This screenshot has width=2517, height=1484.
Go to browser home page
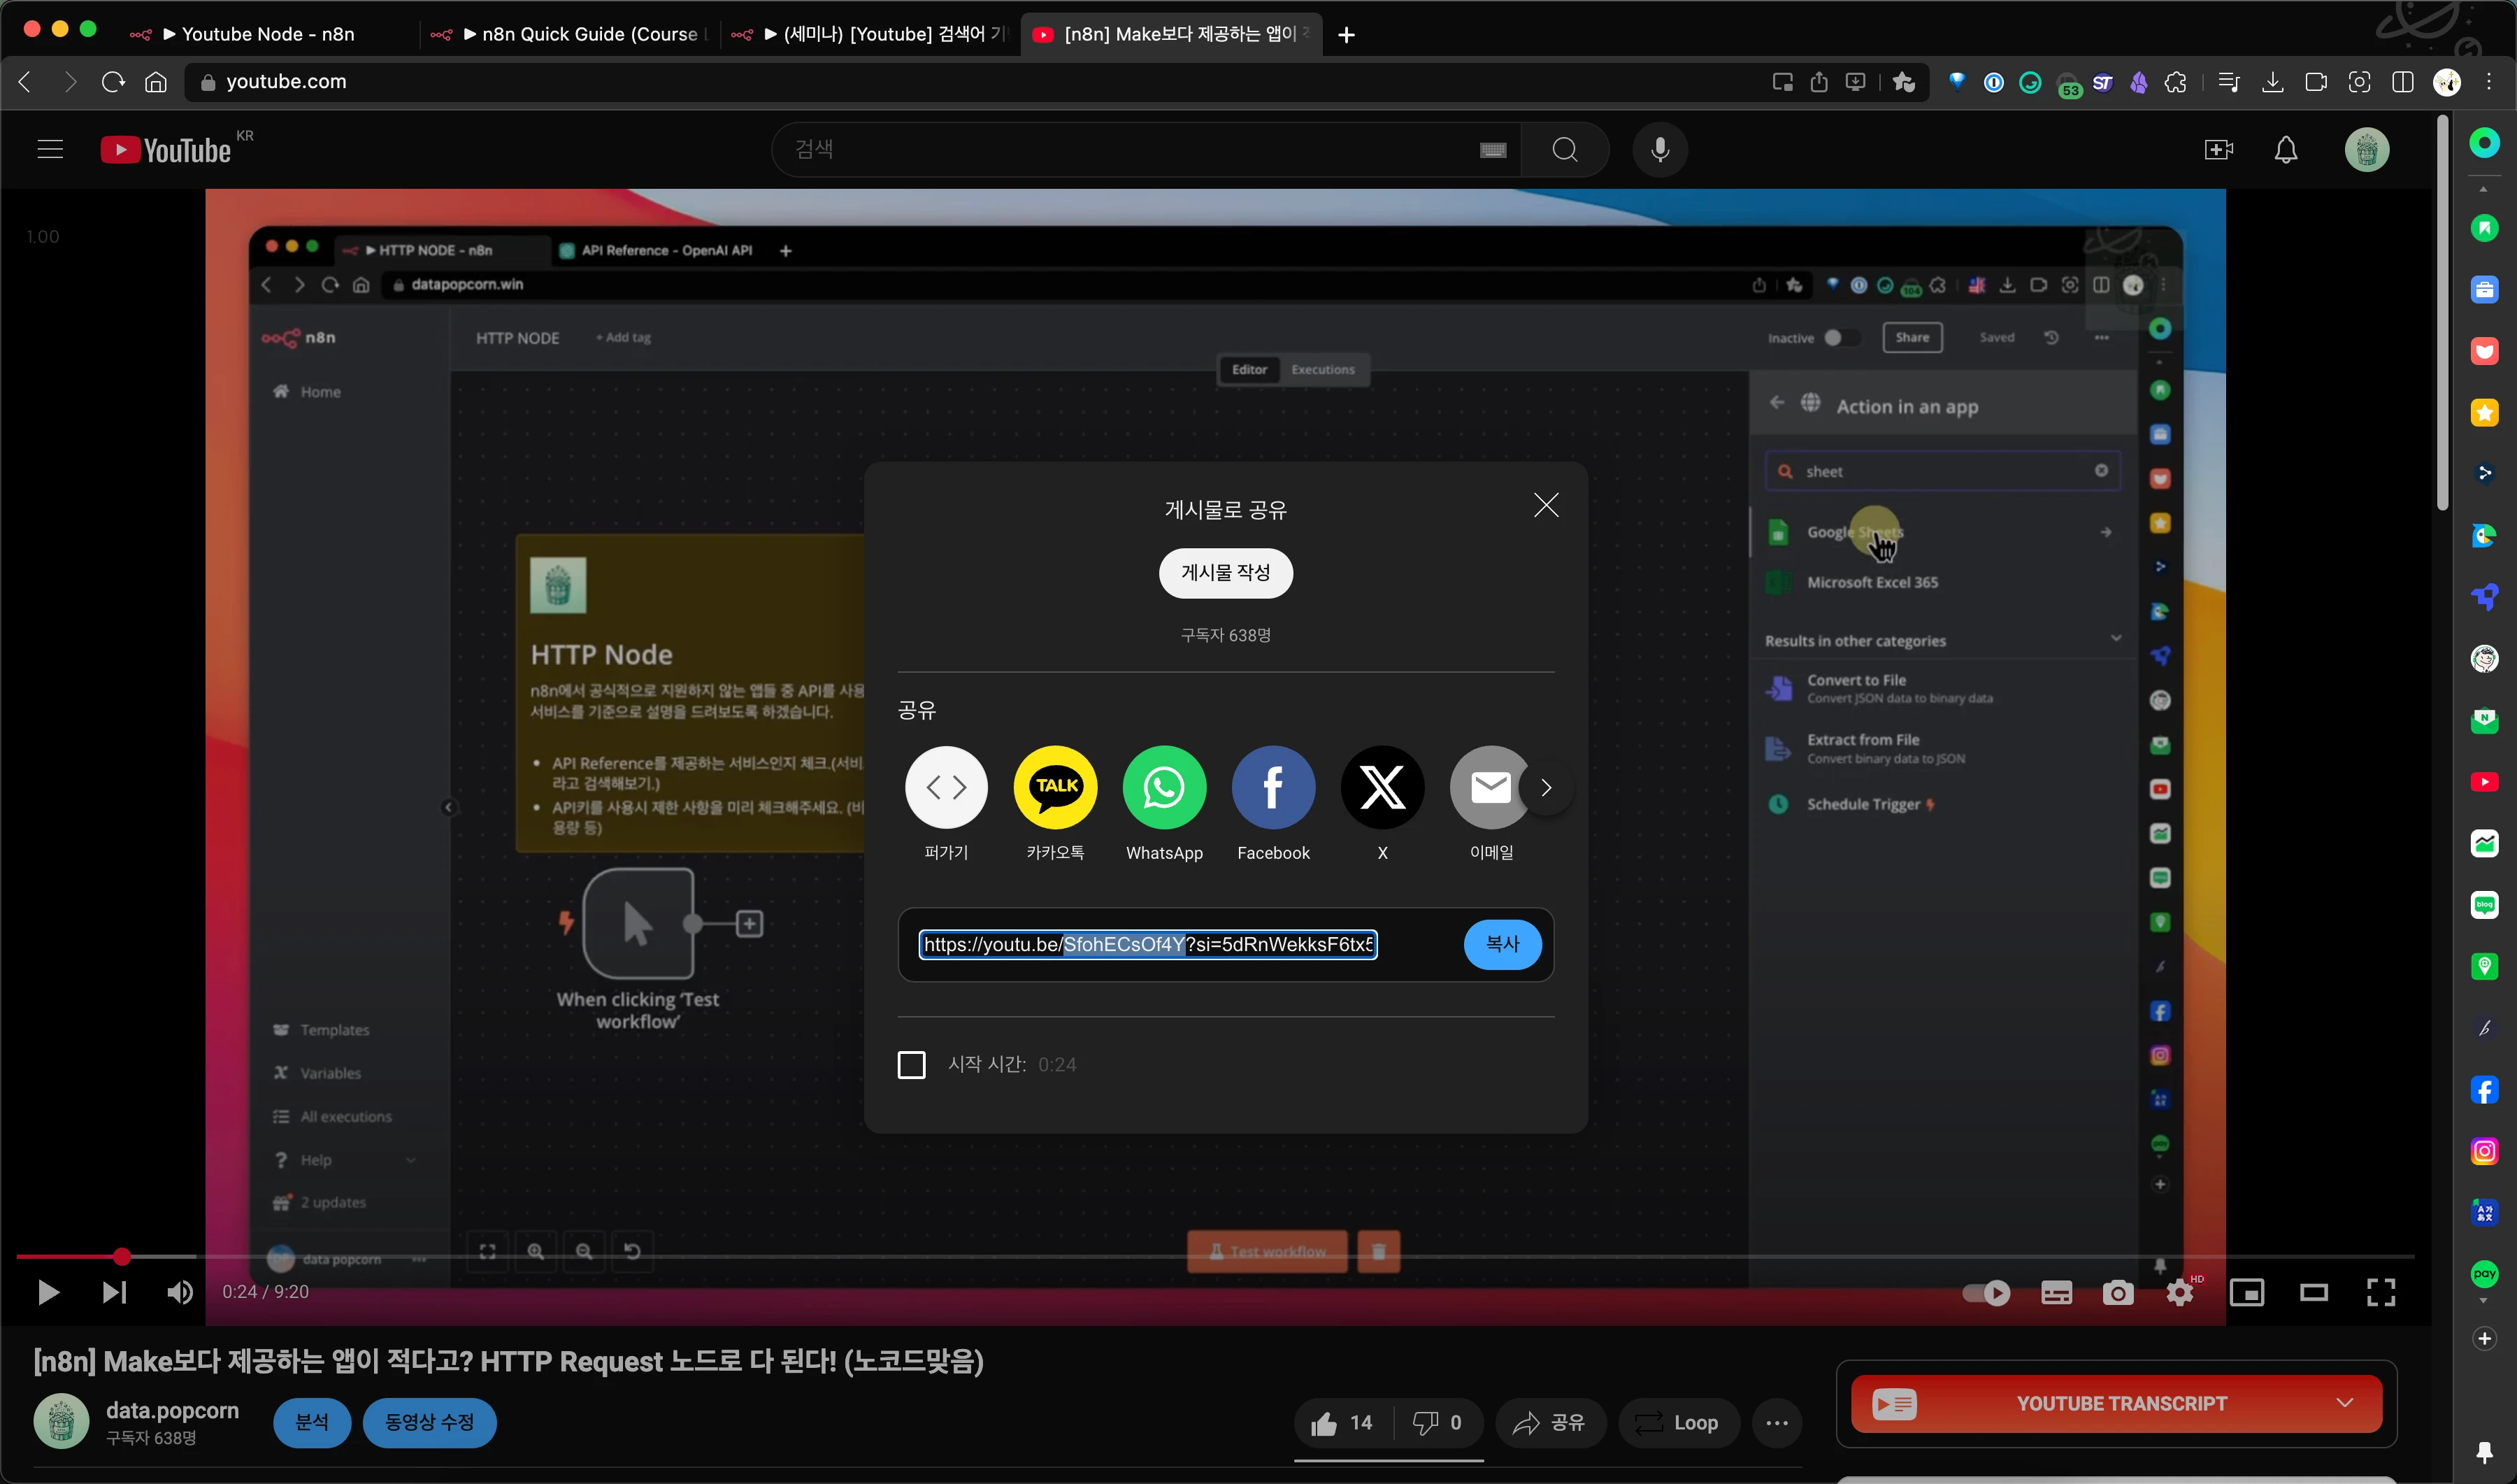pyautogui.click(x=156, y=82)
